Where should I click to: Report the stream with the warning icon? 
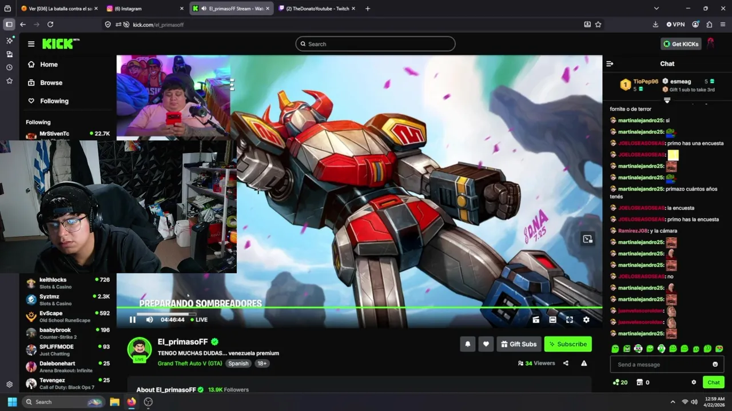pos(584,363)
